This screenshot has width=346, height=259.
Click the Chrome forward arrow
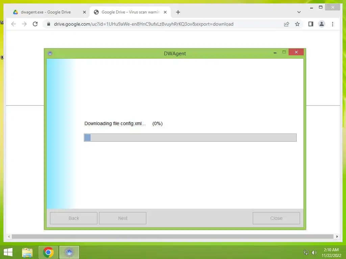pos(24,24)
